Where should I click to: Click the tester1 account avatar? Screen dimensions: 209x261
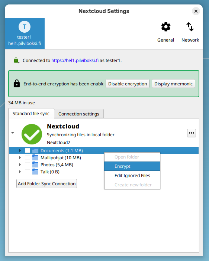point(25,27)
